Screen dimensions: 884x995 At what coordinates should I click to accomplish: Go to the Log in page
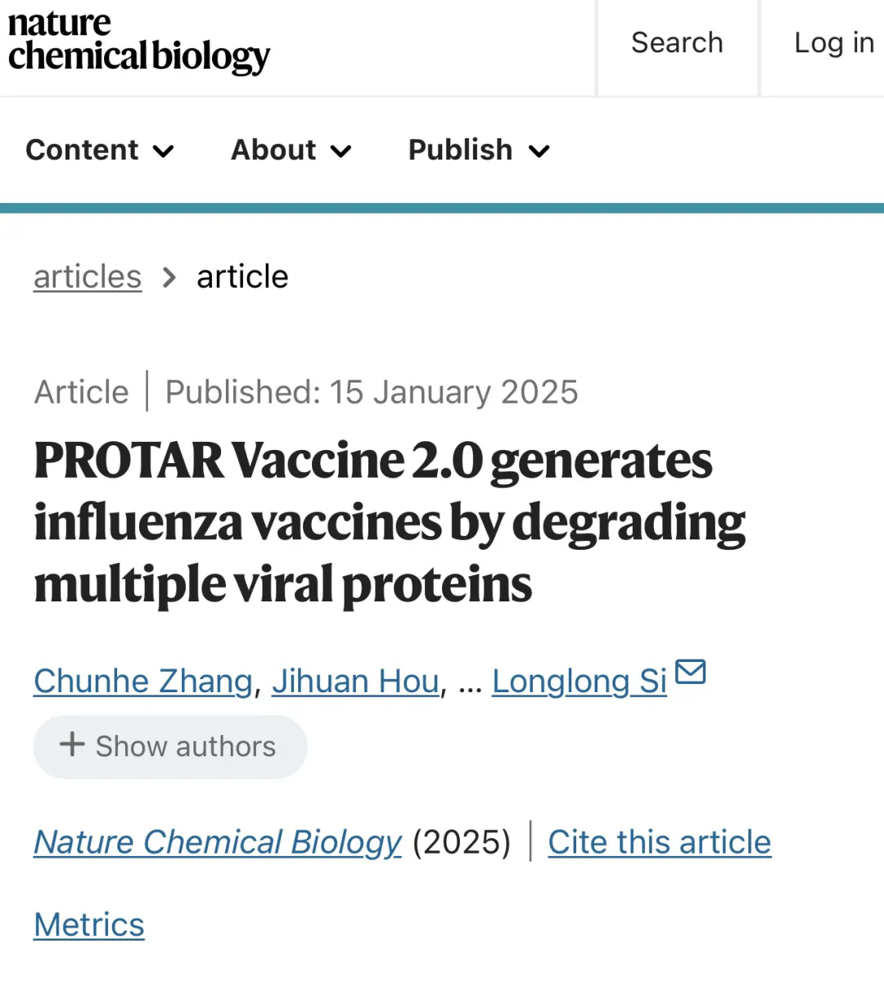coord(833,43)
